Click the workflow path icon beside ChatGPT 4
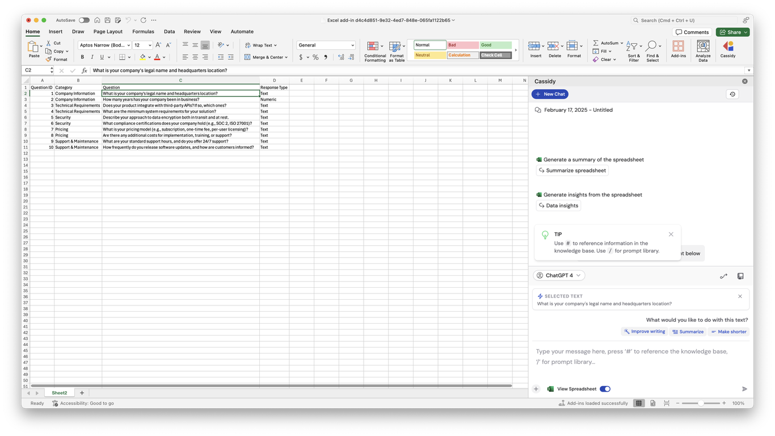This screenshot has width=775, height=436. point(723,276)
